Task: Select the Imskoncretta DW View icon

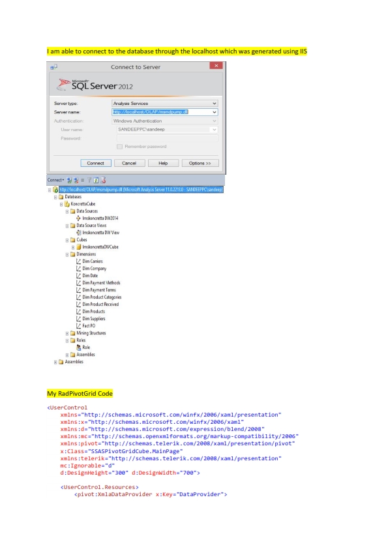Action: [79, 233]
